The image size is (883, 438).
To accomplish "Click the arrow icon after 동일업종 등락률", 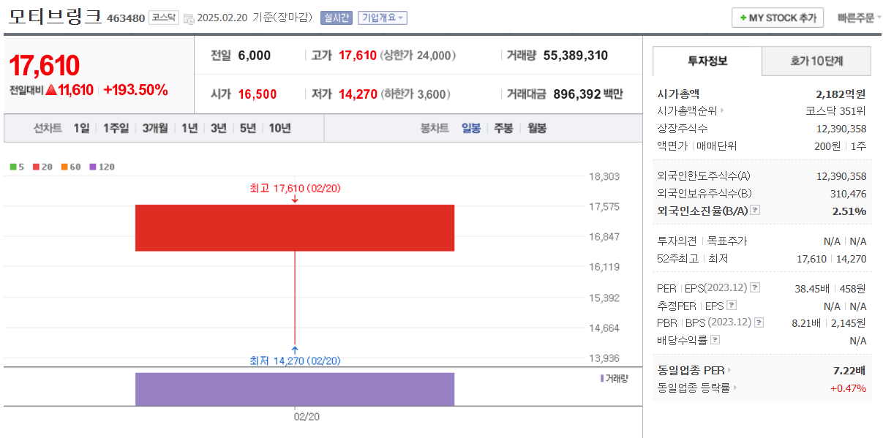I will coord(735,388).
